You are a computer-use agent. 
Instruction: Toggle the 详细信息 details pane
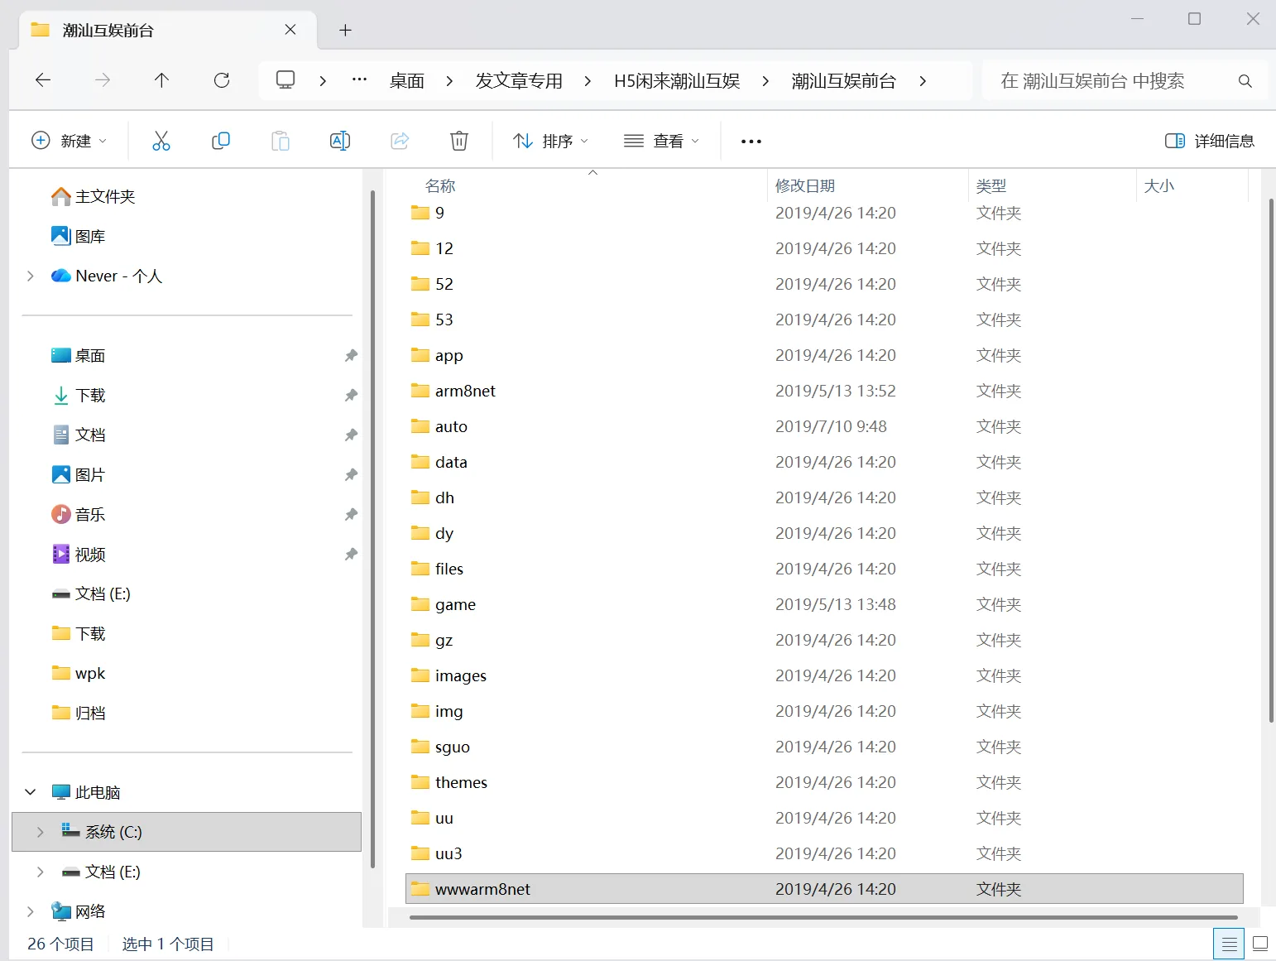[1209, 141]
